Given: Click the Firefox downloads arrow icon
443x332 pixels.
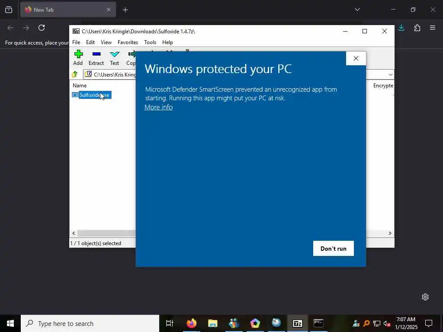Looking at the screenshot, I should click(401, 28).
